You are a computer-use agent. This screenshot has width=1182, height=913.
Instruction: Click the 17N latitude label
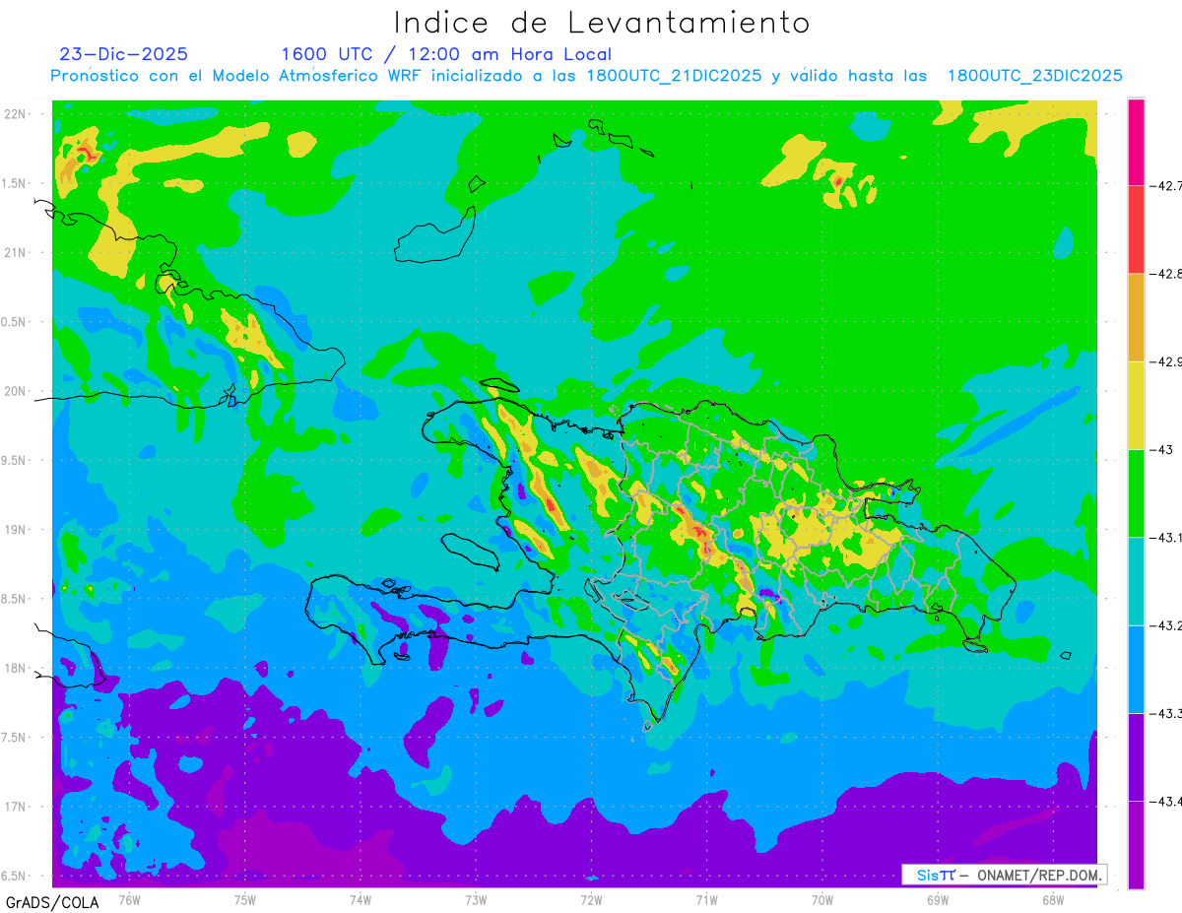pyautogui.click(x=17, y=807)
